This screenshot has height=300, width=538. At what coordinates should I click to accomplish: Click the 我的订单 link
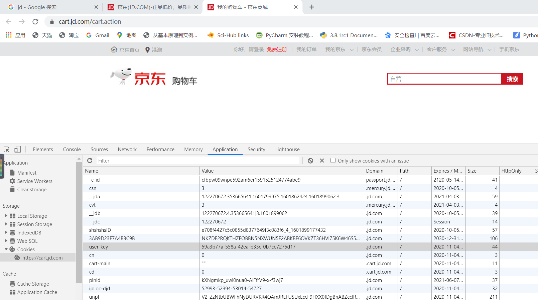coord(306,49)
